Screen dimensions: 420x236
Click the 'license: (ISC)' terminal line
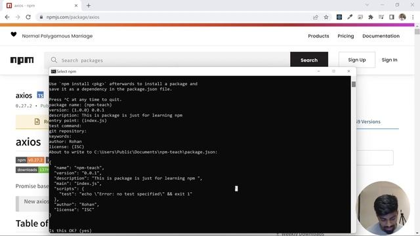pyautogui.click(x=67, y=147)
